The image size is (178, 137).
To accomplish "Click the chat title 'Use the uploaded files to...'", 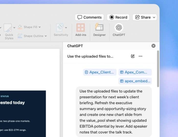I will coord(90,56).
